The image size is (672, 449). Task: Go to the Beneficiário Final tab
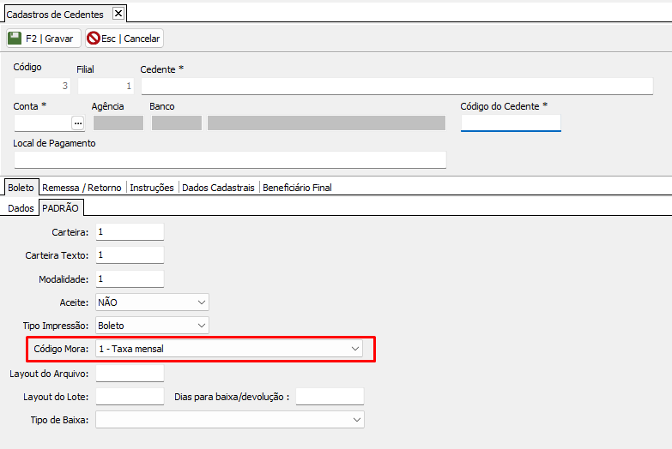(x=297, y=188)
